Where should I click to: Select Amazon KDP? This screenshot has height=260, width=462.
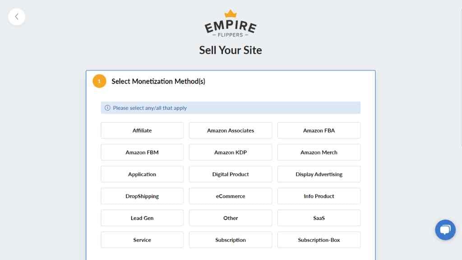coord(230,152)
